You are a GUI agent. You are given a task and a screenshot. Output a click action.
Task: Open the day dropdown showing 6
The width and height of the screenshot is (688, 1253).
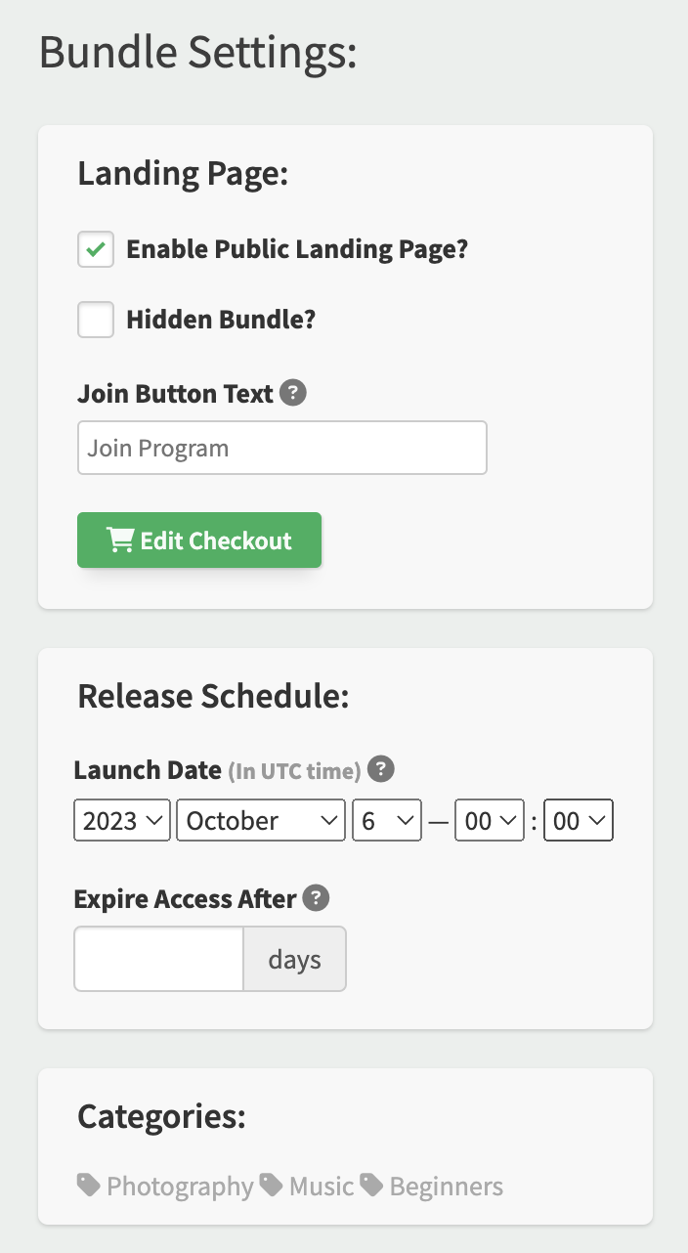[387, 821]
